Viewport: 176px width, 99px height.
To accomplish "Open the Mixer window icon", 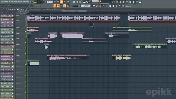I will 103,6.
